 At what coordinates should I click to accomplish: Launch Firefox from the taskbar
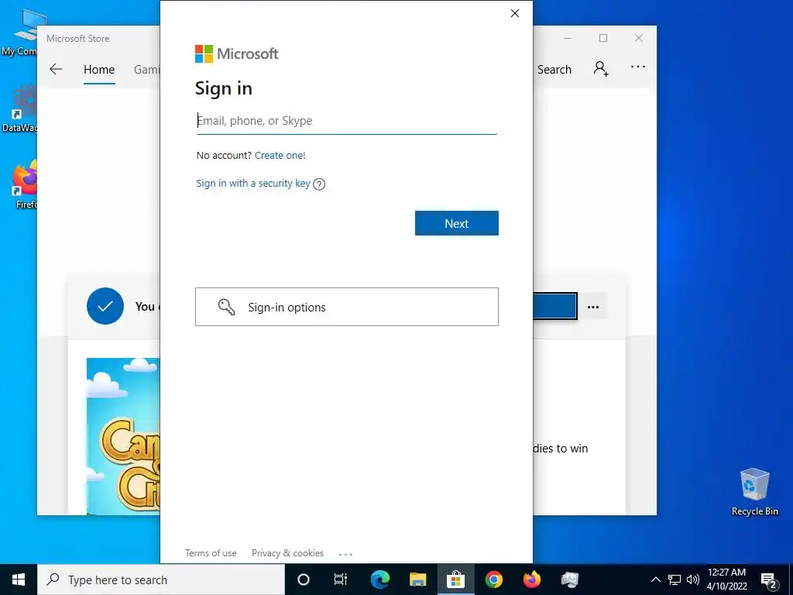coord(531,580)
